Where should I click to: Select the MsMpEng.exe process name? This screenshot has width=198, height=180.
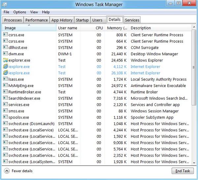[x=21, y=86]
